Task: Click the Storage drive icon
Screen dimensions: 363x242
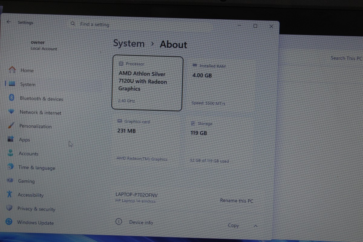Action: [193, 123]
